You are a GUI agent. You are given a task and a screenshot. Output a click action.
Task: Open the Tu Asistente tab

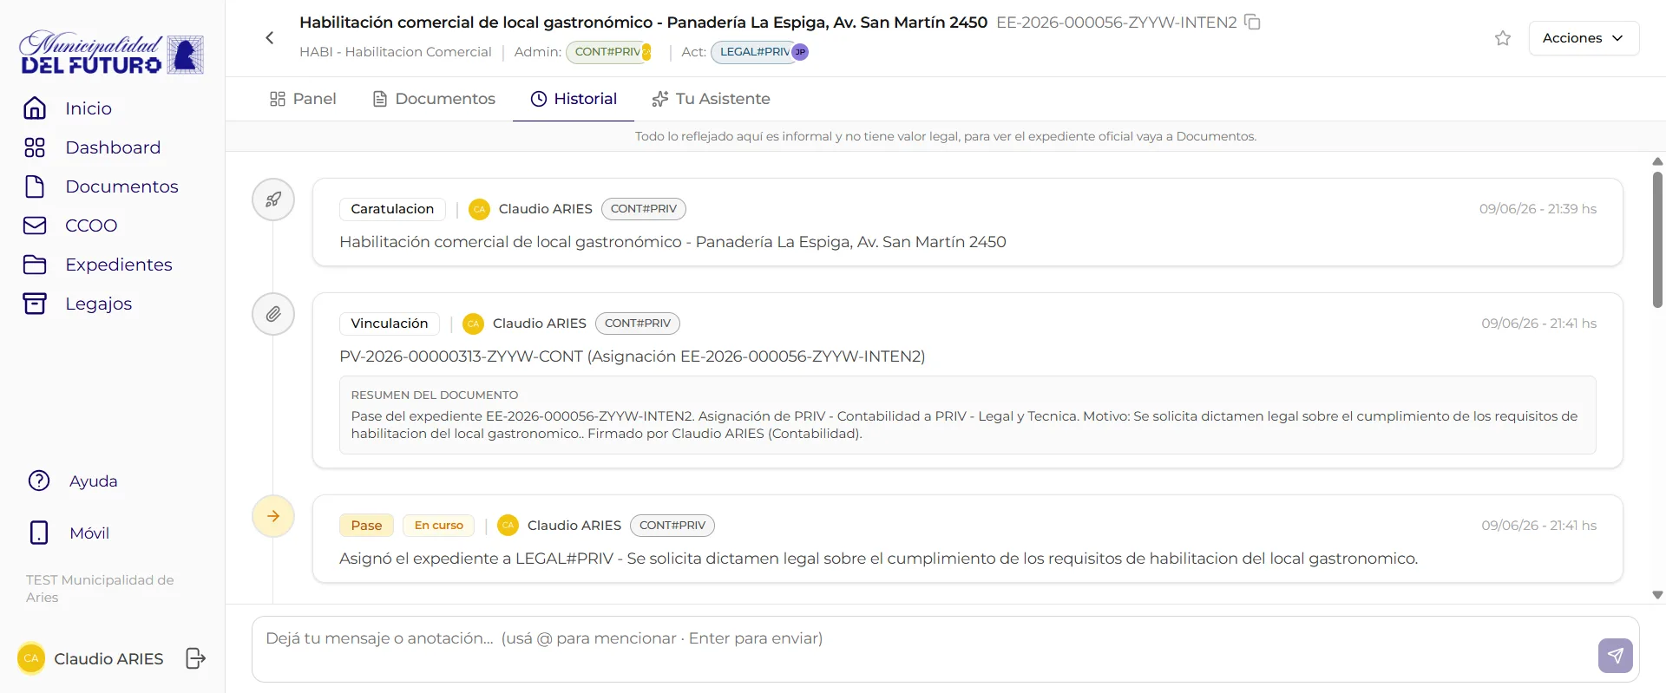pos(711,99)
